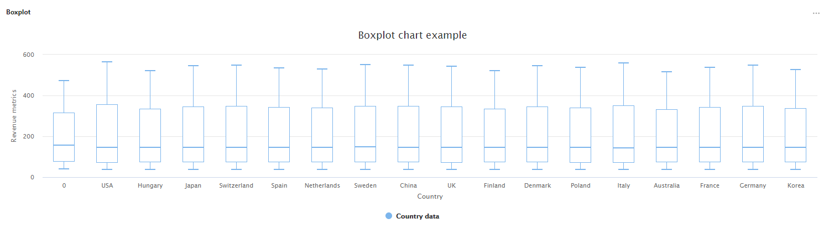
Task: Click the Boxplot chart example title
Action: (413, 35)
